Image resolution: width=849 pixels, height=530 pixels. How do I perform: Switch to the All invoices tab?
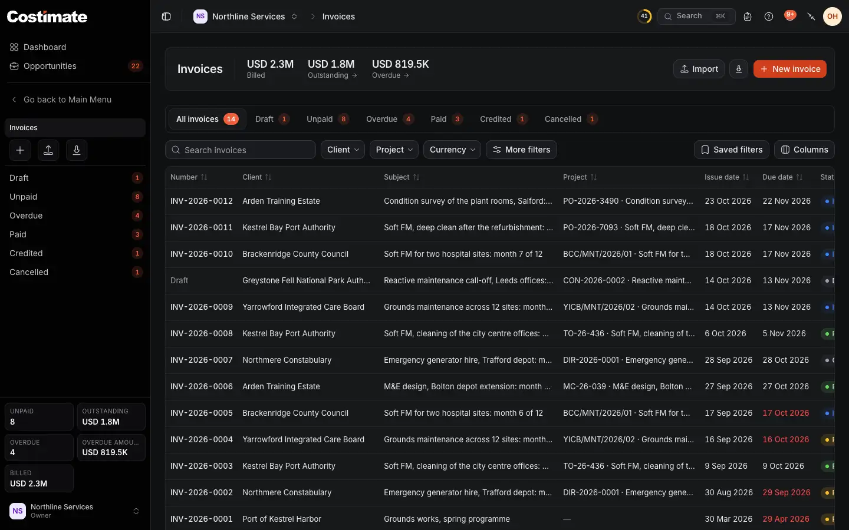[x=207, y=119]
